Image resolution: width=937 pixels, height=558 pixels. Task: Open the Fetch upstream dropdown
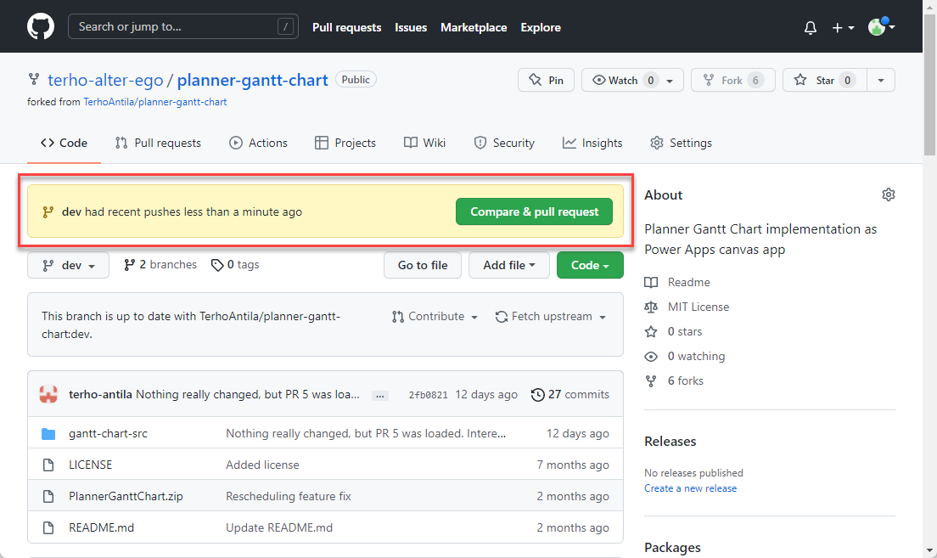pos(551,317)
